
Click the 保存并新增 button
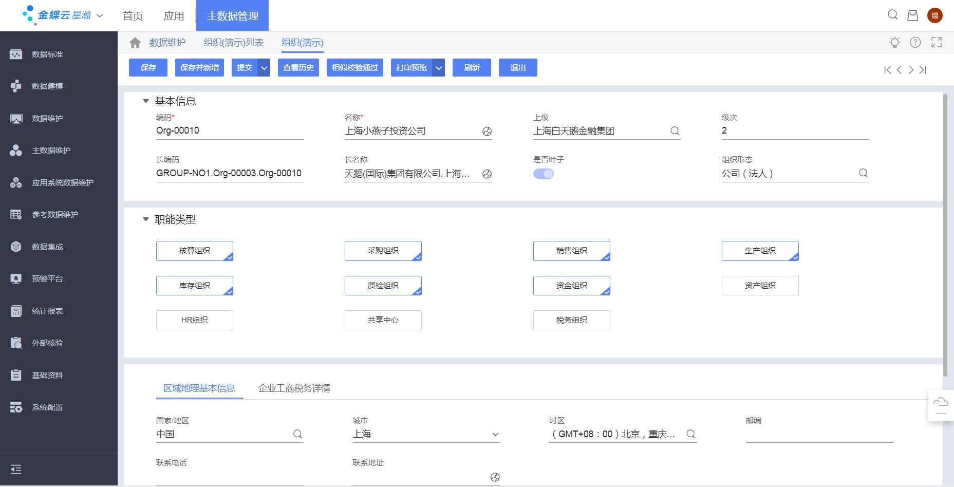pyautogui.click(x=199, y=68)
